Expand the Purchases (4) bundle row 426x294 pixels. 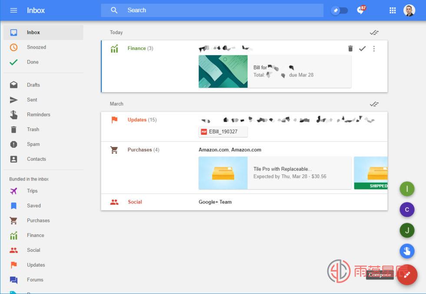click(x=244, y=167)
